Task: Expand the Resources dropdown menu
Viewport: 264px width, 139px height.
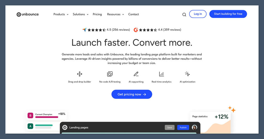Action: (x=115, y=14)
